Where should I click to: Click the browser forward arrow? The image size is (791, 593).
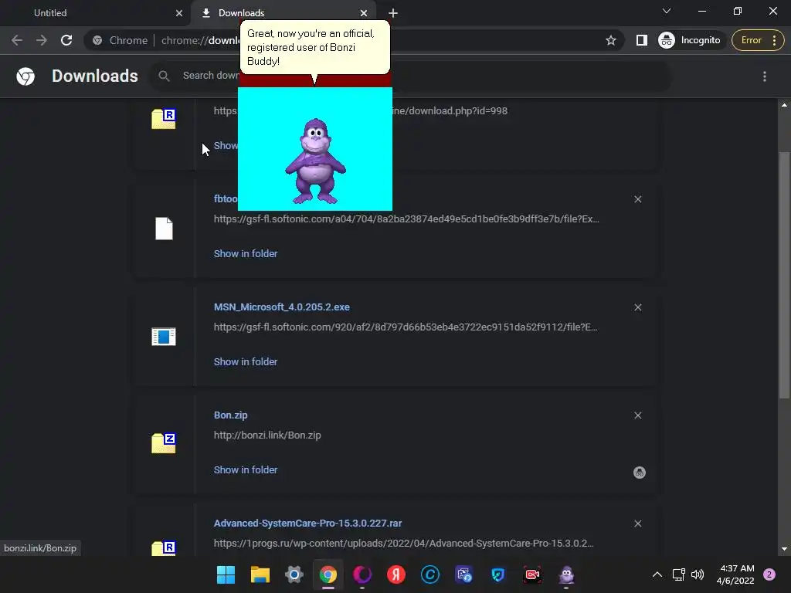tap(42, 40)
